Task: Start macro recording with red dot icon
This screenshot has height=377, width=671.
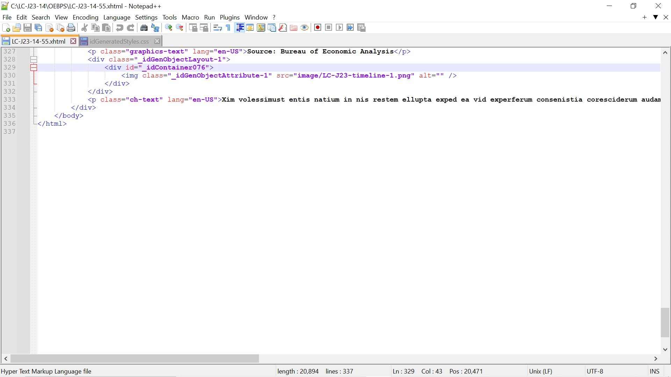Action: [x=318, y=28]
